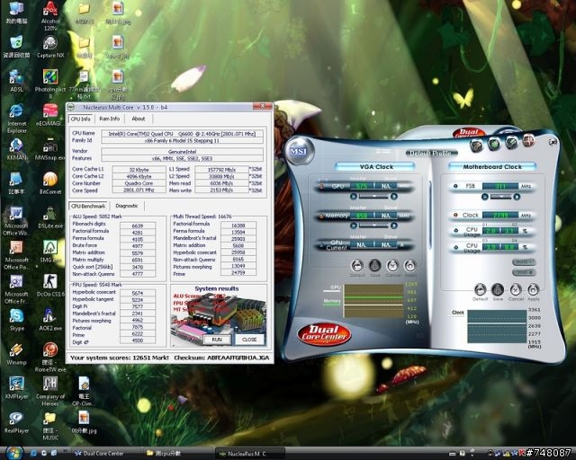576x460 pixels.
Task: Open the MWSnap.exe desktop shortcut
Action: 50,150
